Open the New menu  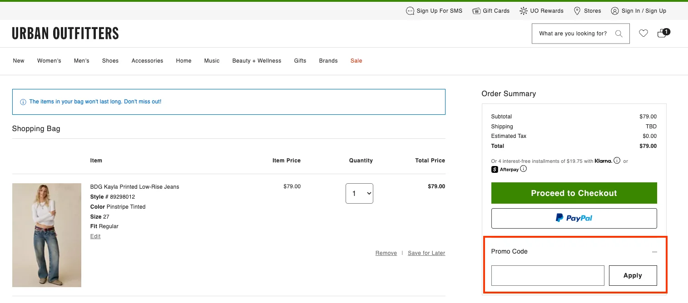[x=19, y=61]
